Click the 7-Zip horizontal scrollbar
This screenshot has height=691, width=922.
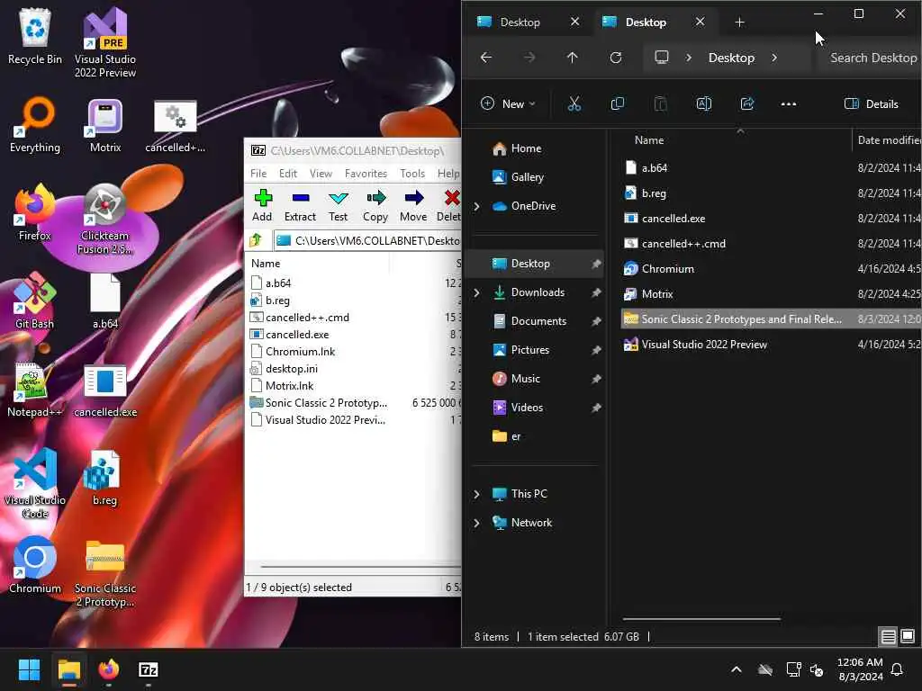(360, 567)
